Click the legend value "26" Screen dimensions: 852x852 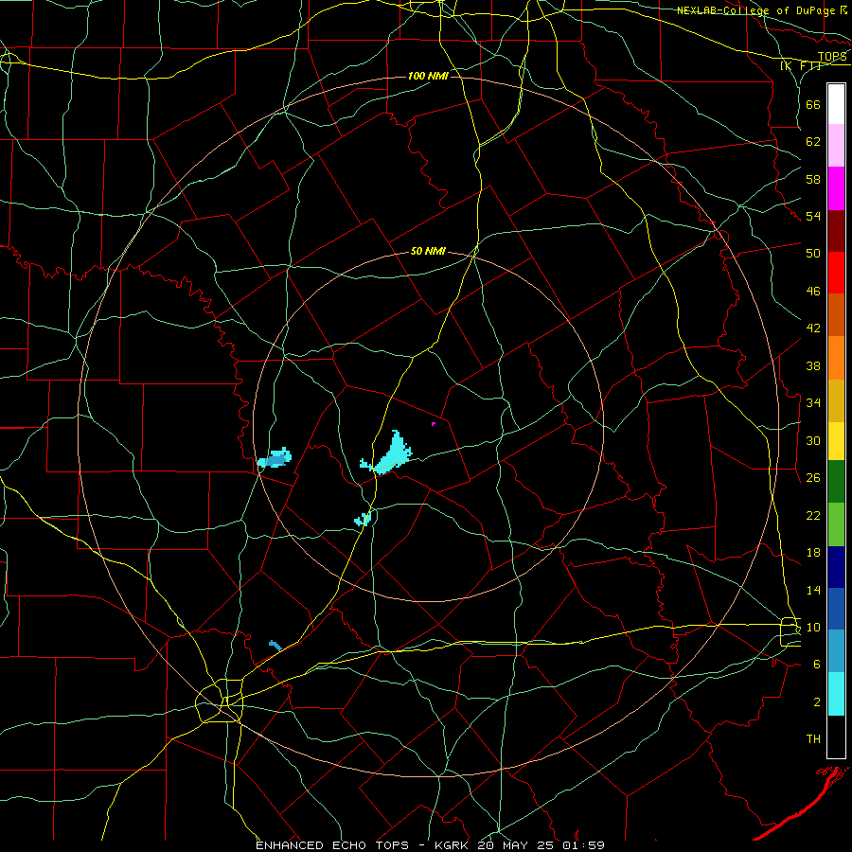click(x=813, y=478)
